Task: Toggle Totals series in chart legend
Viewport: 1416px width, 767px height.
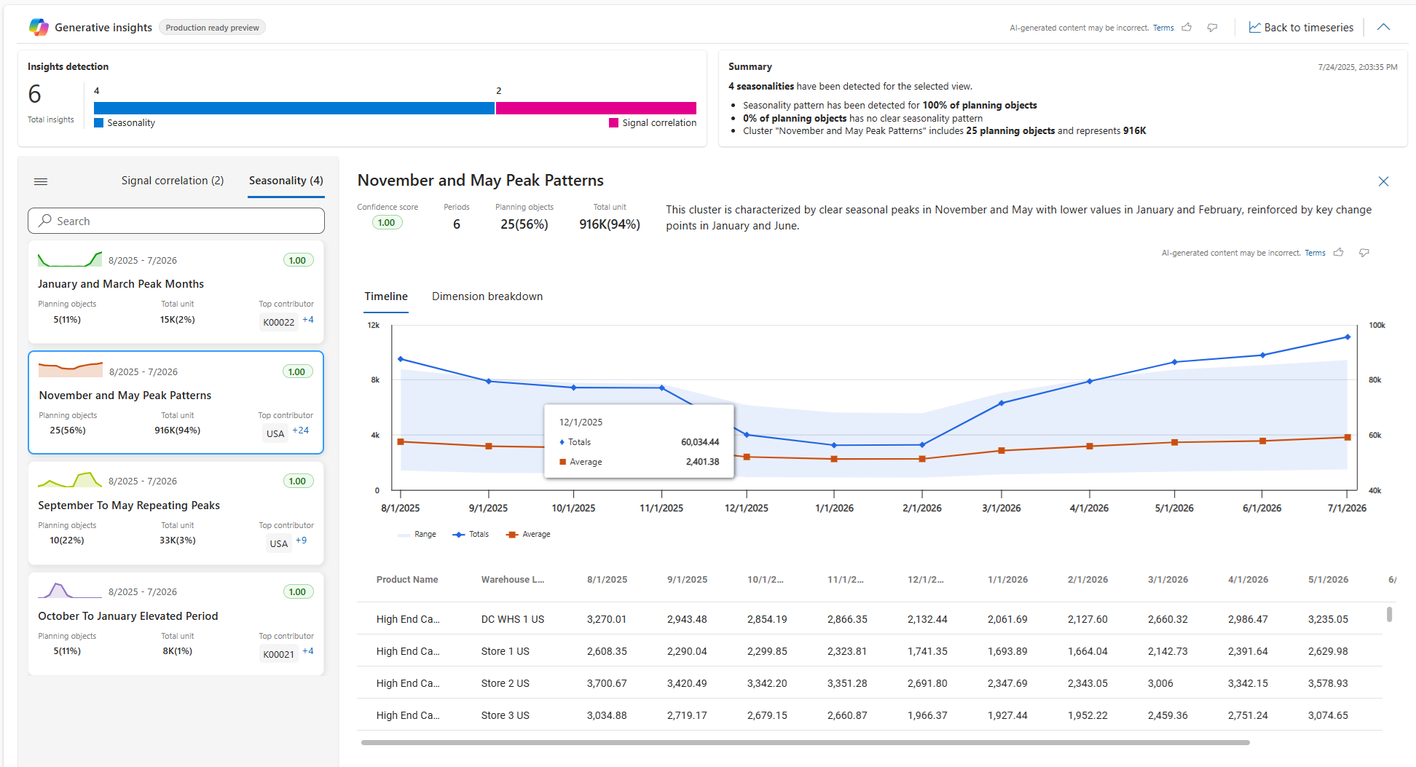Action: (471, 535)
